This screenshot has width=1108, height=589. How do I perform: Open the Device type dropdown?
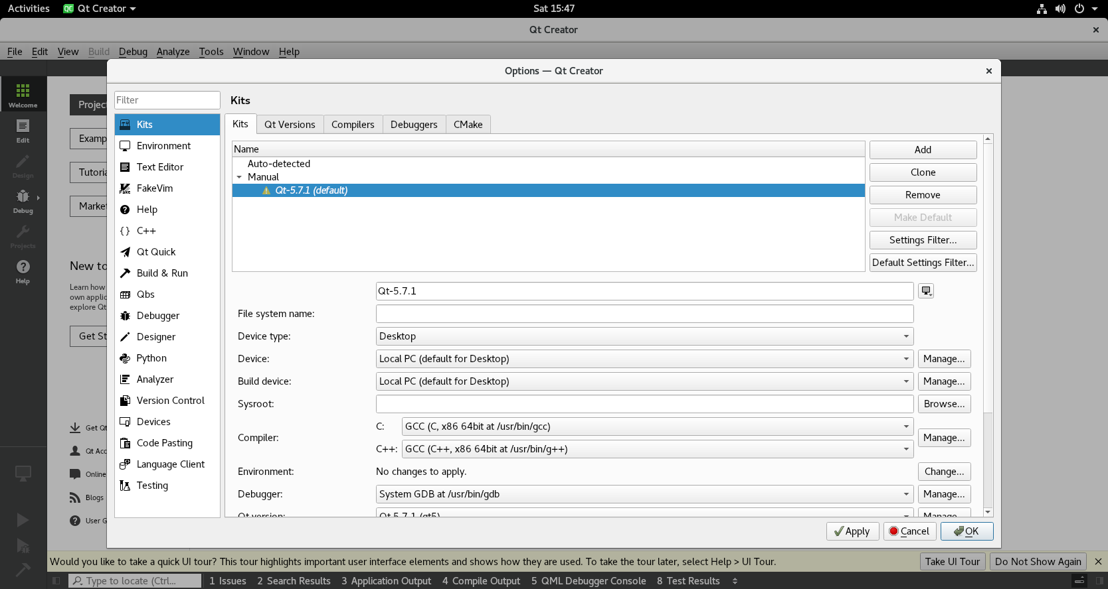[644, 336]
